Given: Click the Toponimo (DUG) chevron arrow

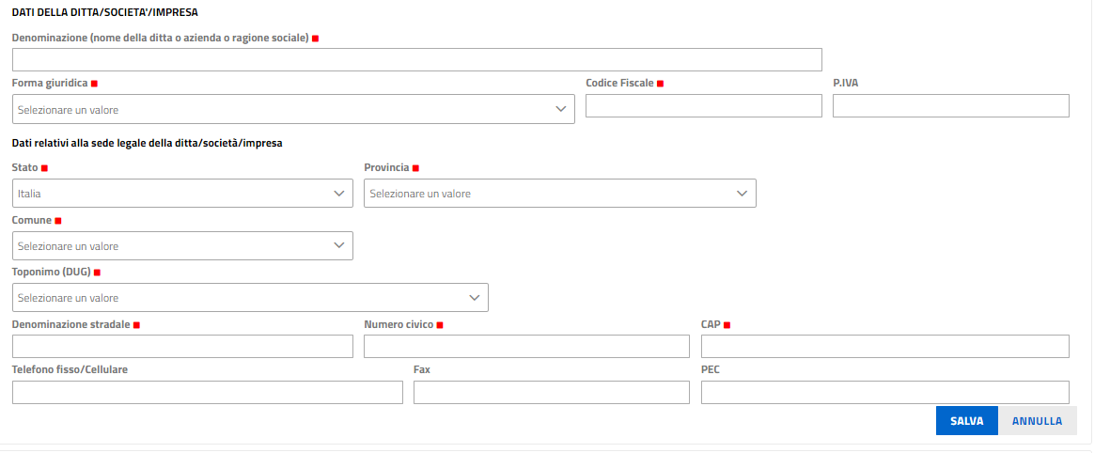Looking at the screenshot, I should 475,297.
